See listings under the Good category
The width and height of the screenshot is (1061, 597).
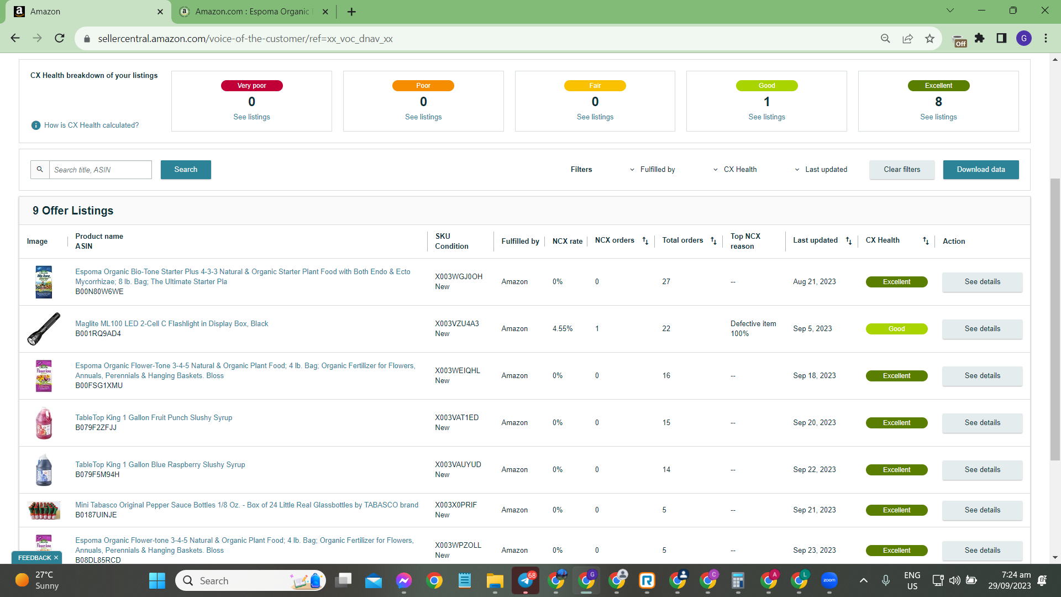click(x=766, y=117)
